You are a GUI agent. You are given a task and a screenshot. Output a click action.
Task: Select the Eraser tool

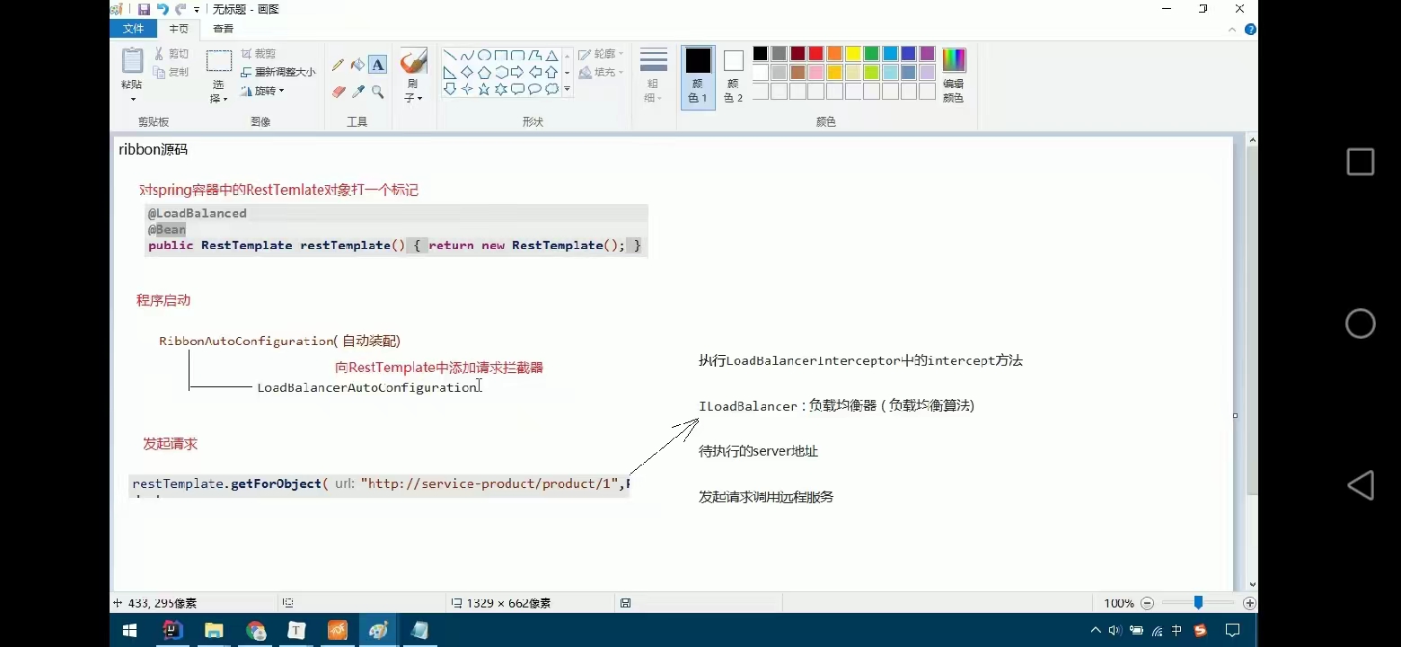coord(338,92)
